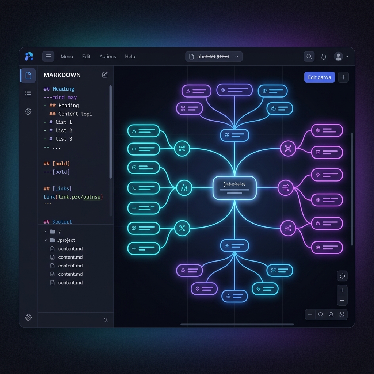This screenshot has height=374, width=374.
Task: Click the fit-to-screen icon
Action: 342,314
